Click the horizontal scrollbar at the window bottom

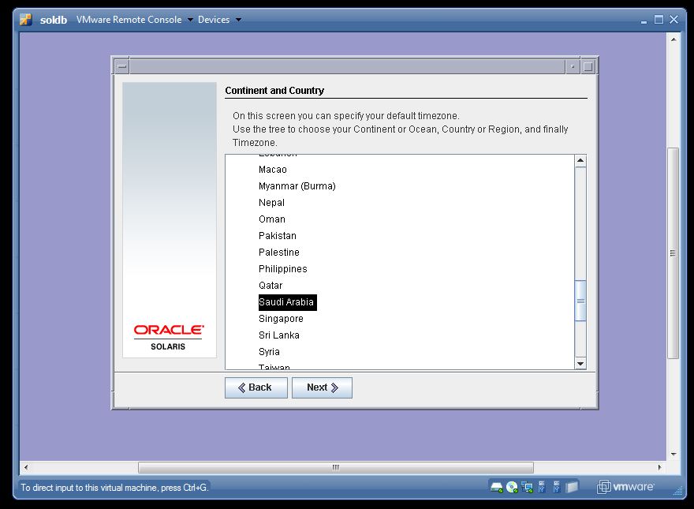click(x=337, y=467)
